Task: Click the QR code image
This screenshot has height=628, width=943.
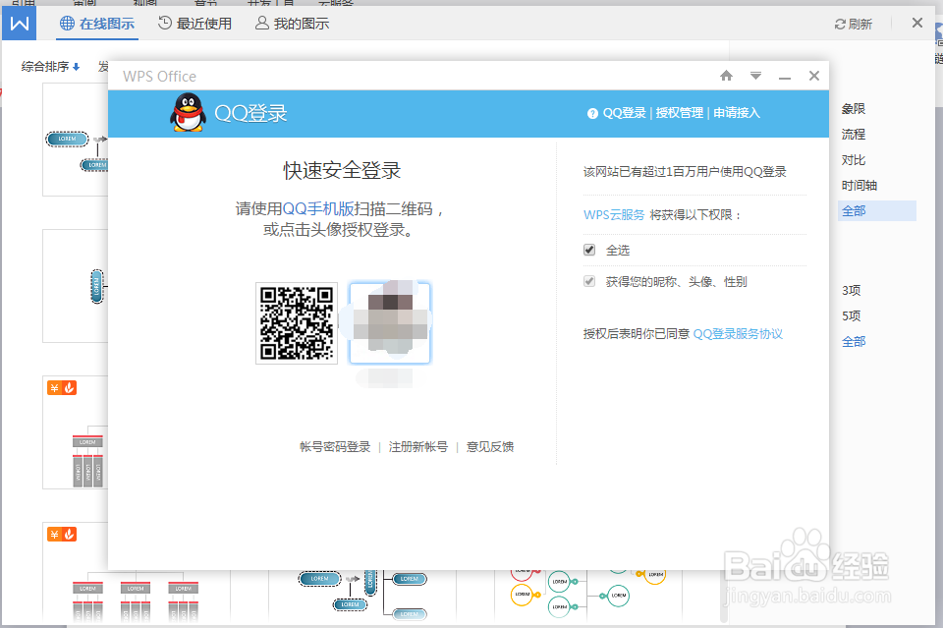Action: point(297,323)
